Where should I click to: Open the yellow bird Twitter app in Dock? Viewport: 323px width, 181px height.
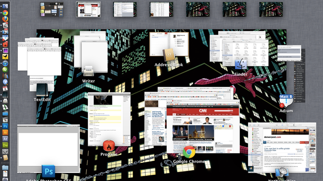5,57
